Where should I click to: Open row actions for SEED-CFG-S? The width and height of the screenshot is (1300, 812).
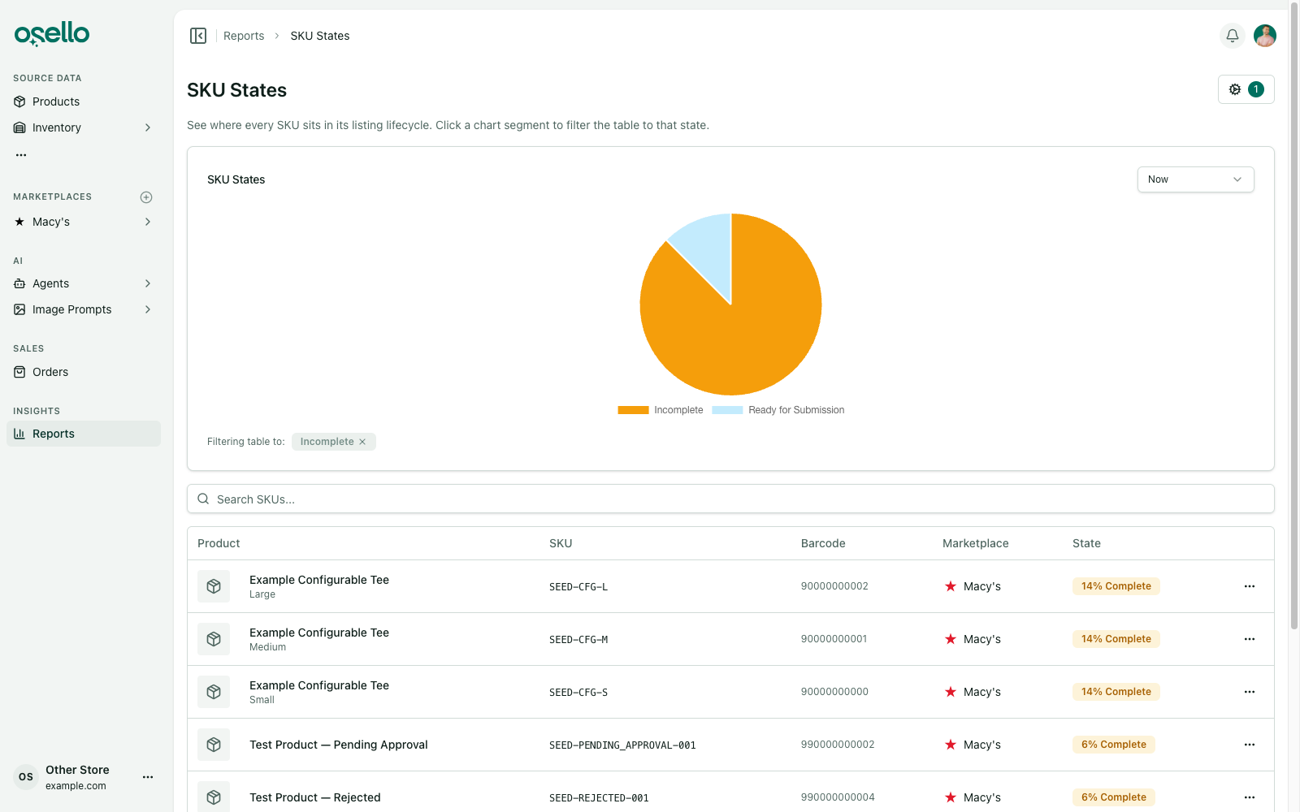[1250, 692]
